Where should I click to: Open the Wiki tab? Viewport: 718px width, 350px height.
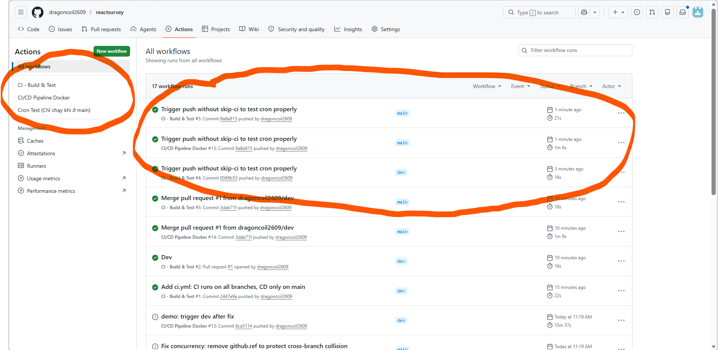pos(249,29)
